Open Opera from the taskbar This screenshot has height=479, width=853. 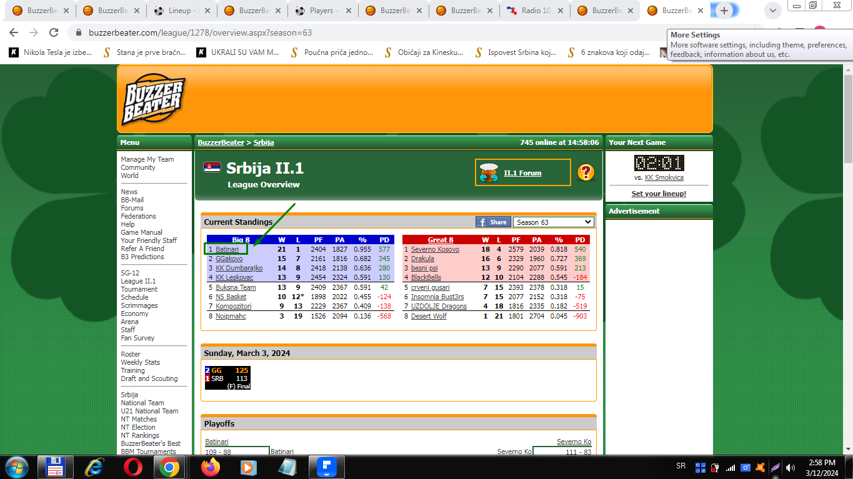click(x=132, y=467)
